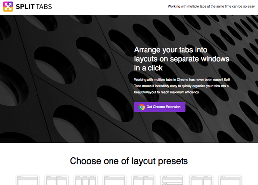Viewport: 258px width, 185px height.
Task: Select the second preset with two columns
Action: 57,180
